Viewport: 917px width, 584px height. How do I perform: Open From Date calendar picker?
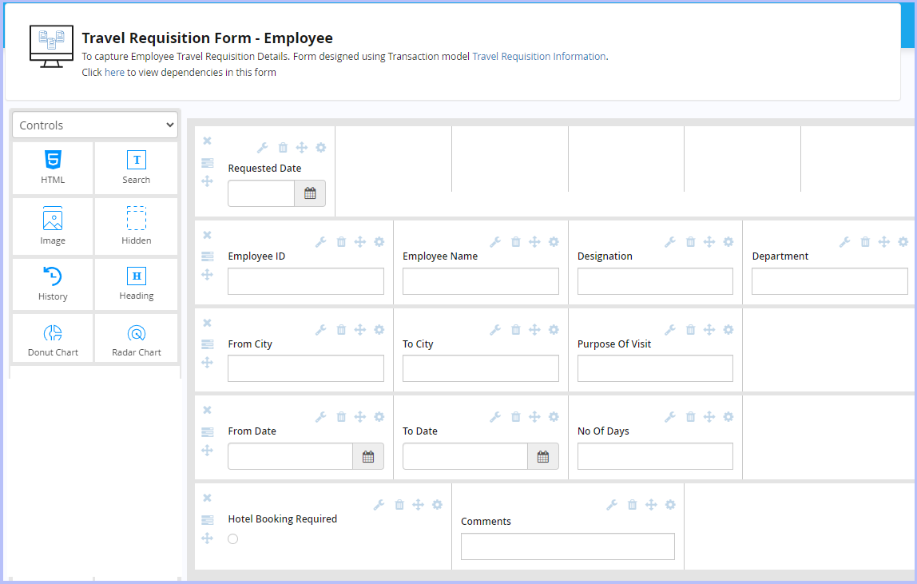tap(368, 456)
